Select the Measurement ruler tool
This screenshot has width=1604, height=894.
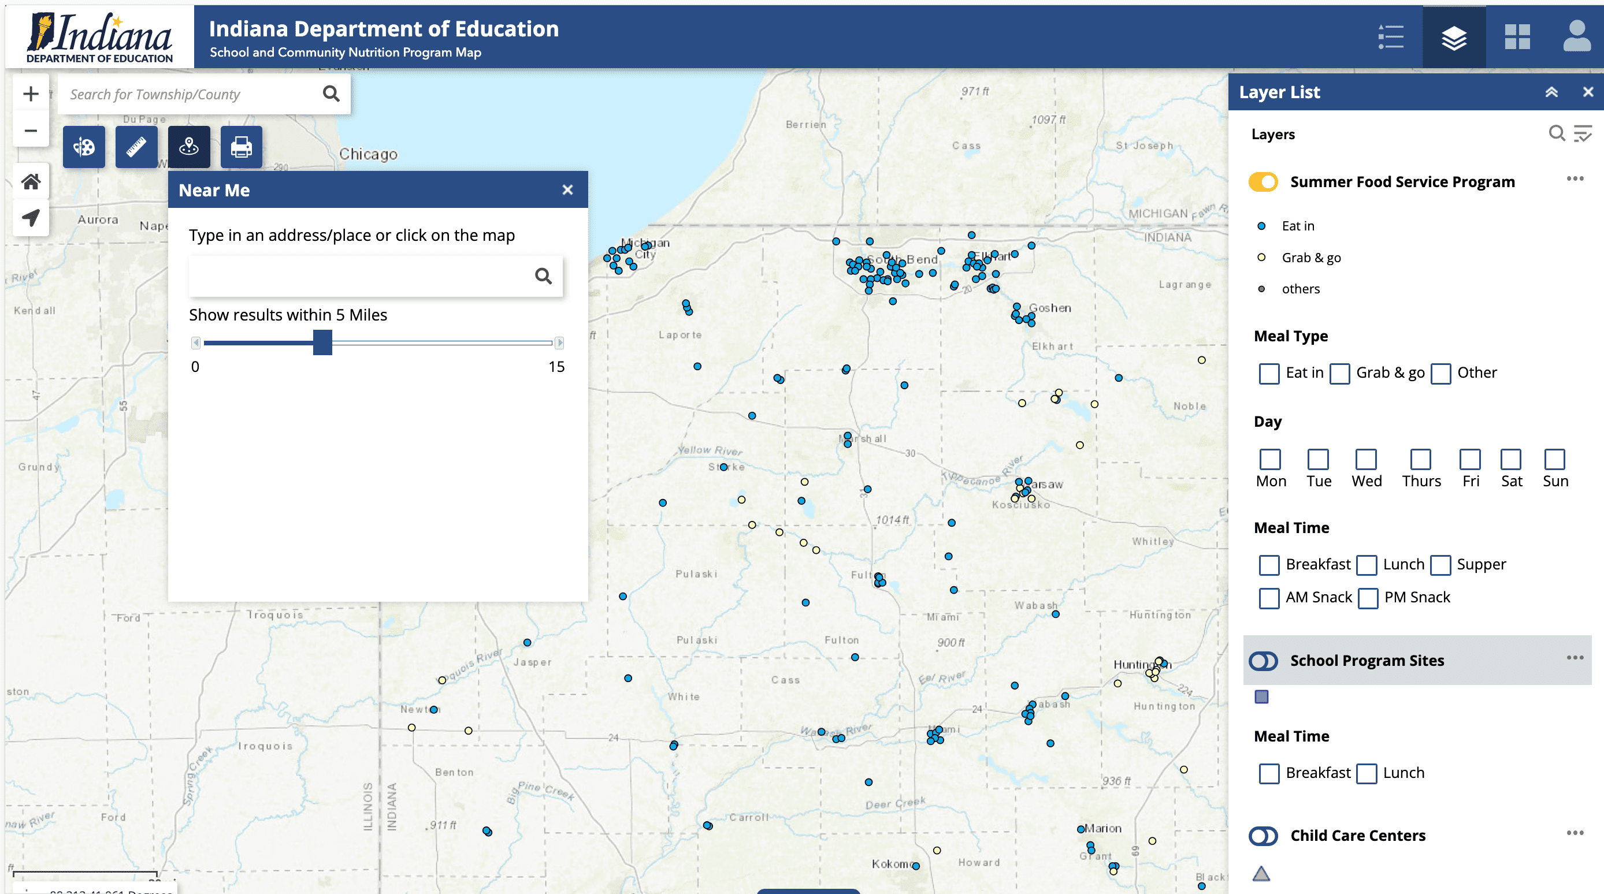[136, 147]
